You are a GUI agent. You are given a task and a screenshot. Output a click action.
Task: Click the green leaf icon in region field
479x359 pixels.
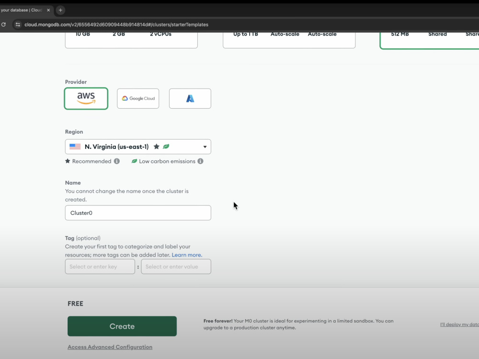[x=166, y=146]
